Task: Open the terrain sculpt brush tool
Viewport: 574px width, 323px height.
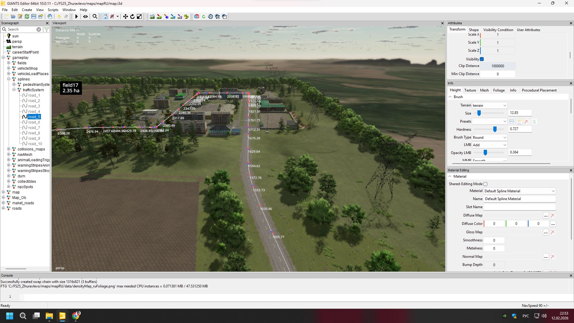Action: (152, 16)
